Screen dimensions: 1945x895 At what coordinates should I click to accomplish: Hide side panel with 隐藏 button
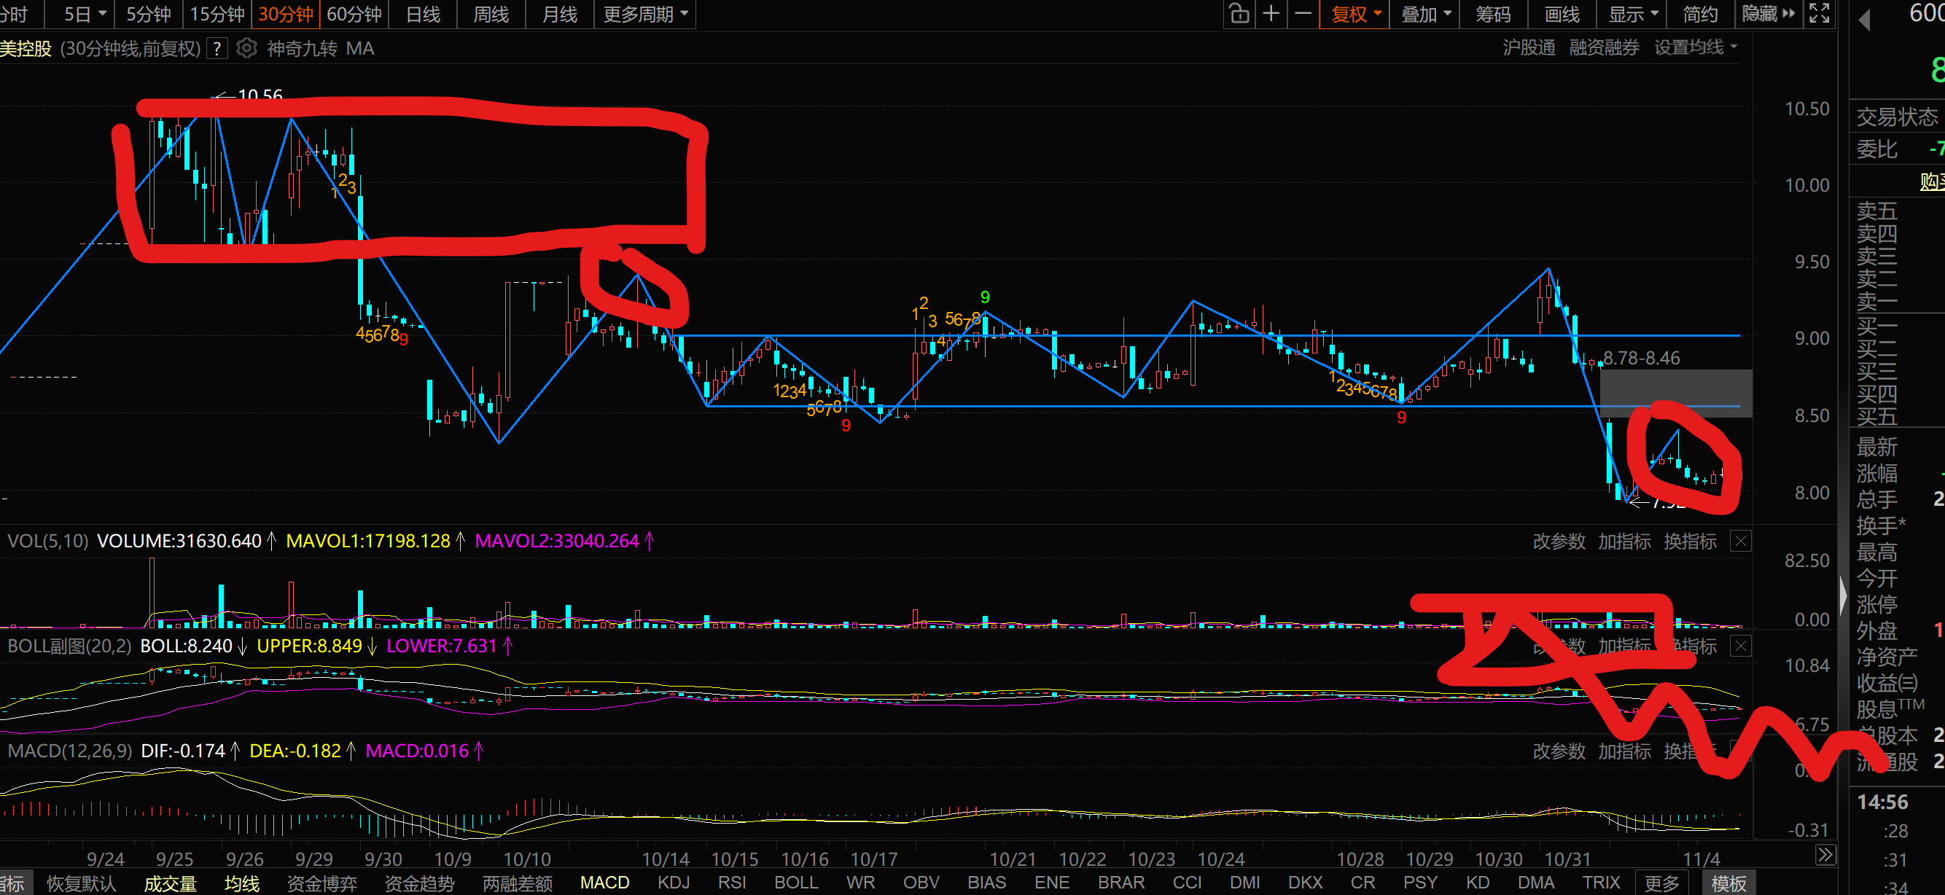1769,14
